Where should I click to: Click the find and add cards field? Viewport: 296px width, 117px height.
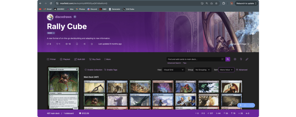(x=194, y=59)
